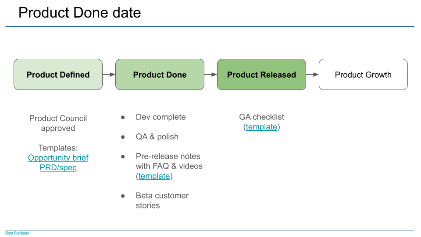Select the "QA & polish" bullet item

[157, 136]
